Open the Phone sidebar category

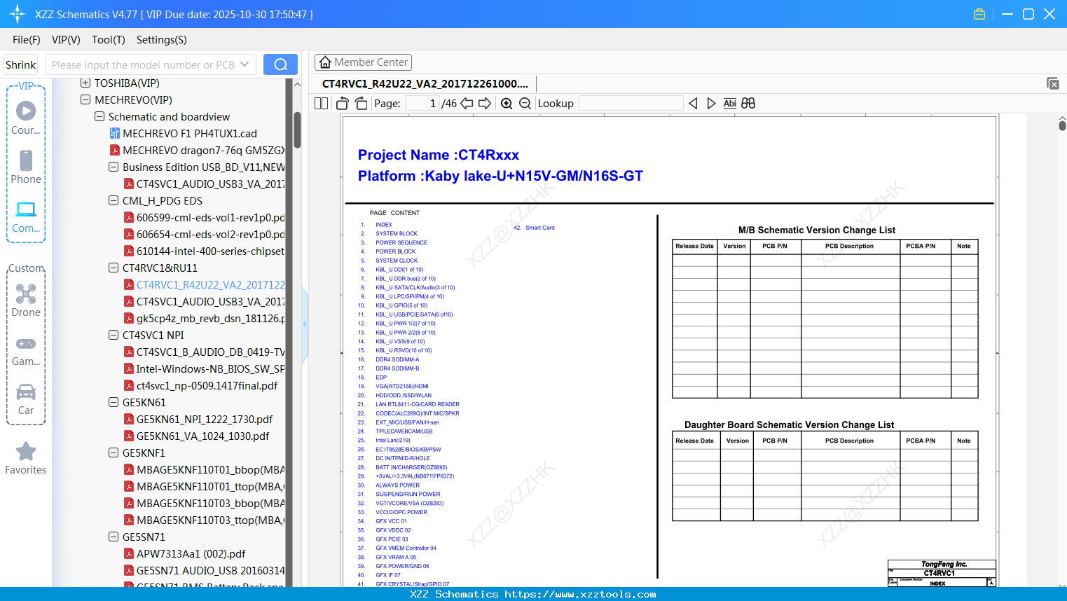[x=26, y=167]
